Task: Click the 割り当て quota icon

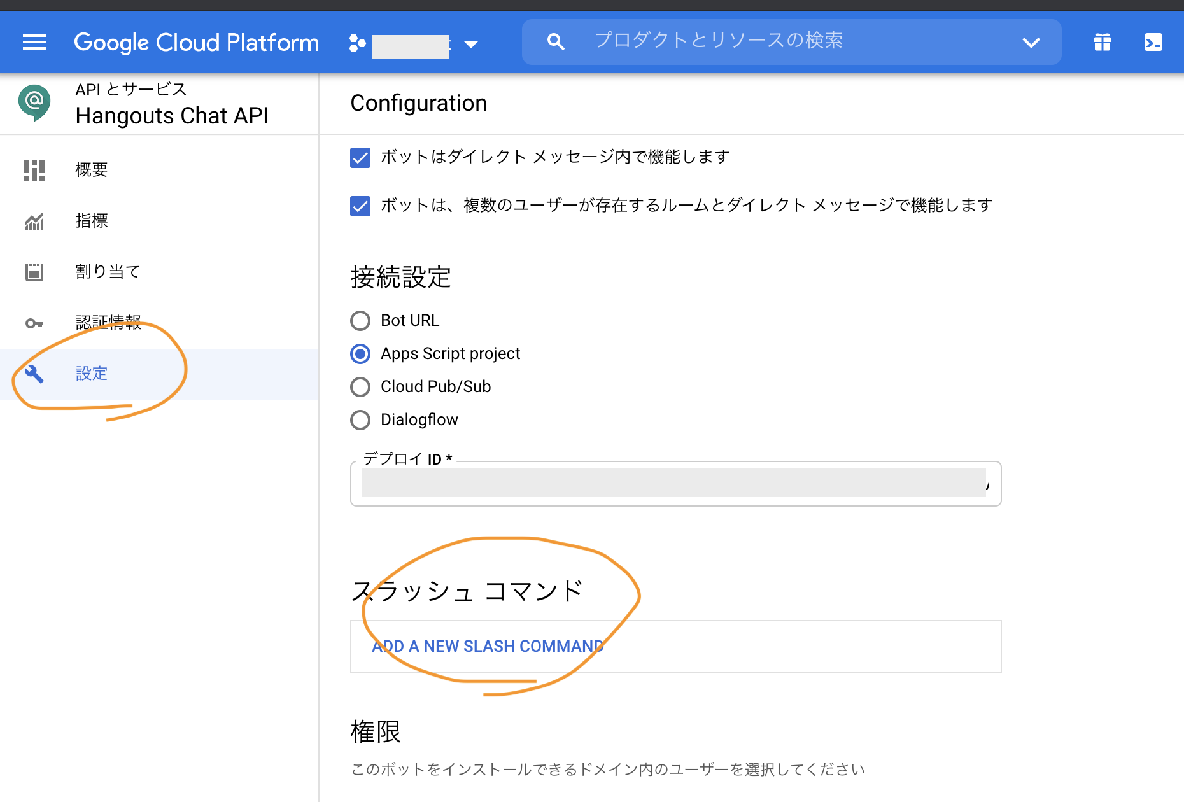Action: (34, 272)
